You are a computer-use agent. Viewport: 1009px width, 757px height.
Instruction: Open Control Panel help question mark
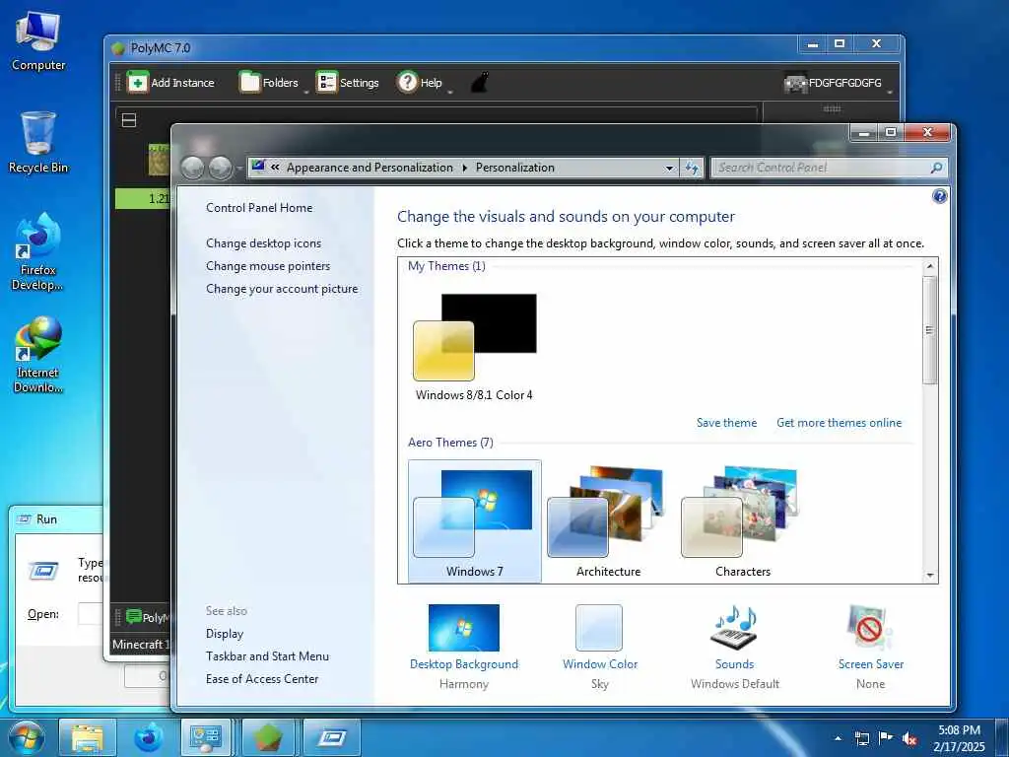tap(939, 196)
